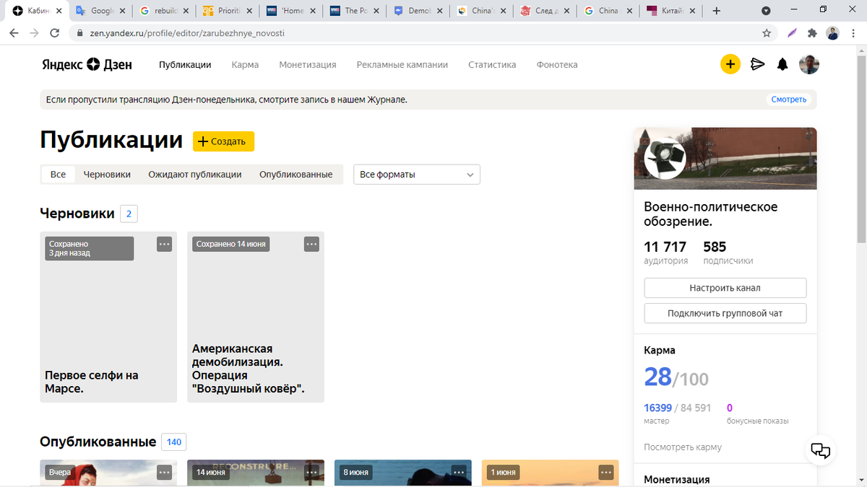The image size is (867, 487).
Task: Open options menu on the 14 июня published card
Action: 311,473
